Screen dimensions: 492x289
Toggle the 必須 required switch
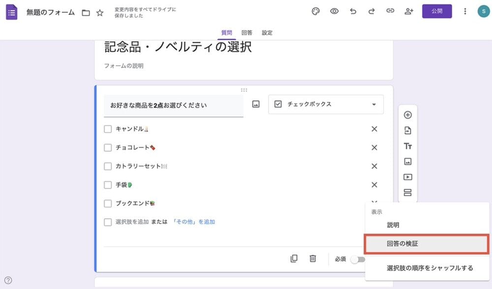pyautogui.click(x=359, y=259)
